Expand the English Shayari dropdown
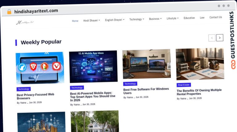 tap(115, 20)
